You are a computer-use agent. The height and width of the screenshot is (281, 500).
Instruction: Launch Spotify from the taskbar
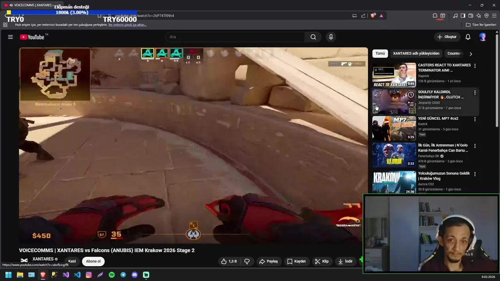point(112,275)
